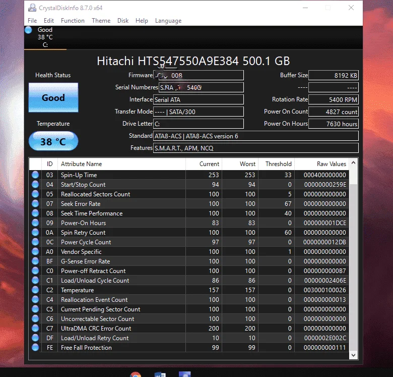Click the Serial Number field
This screenshot has height=377, width=393.
pyautogui.click(x=201, y=87)
